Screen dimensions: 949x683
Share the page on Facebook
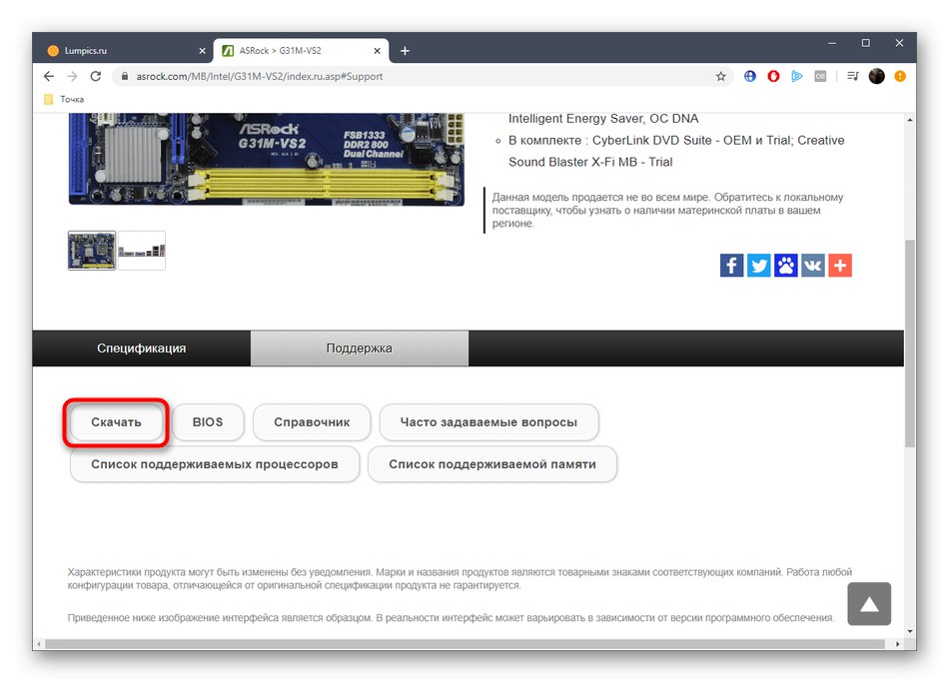pos(731,265)
